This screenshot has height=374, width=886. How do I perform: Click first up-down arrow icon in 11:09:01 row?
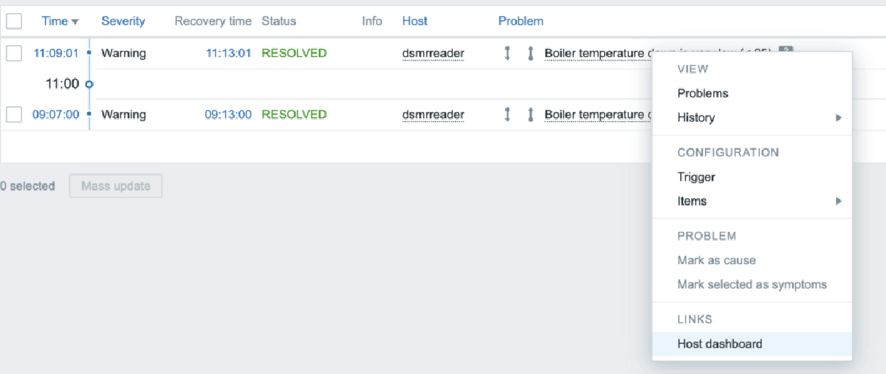[x=506, y=53]
